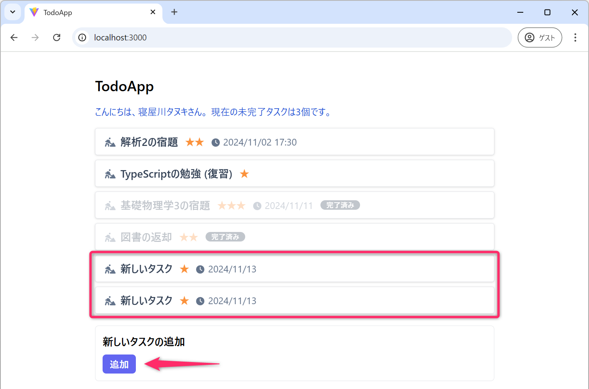Expand the tab search chevron

13,12
